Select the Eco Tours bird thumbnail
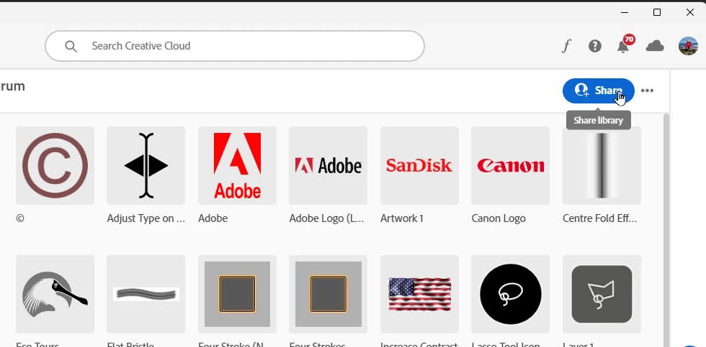This screenshot has width=706, height=347. click(55, 294)
